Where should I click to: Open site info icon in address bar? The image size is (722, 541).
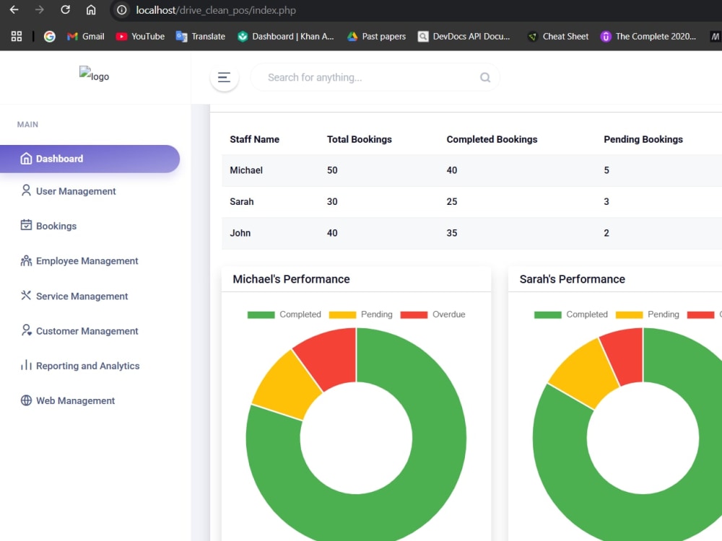coord(121,10)
